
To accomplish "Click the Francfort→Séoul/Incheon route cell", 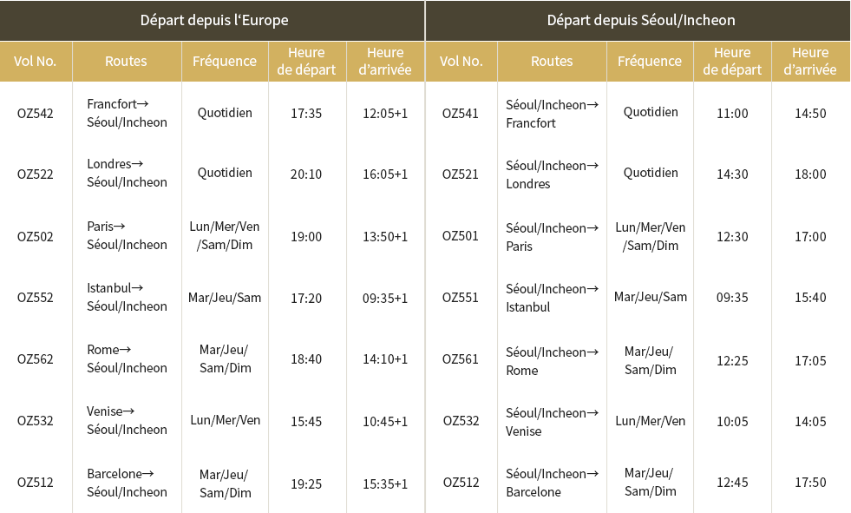I will point(127,113).
